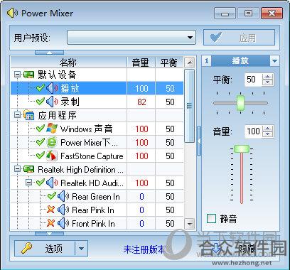Screen dimensions: 290x270
Task: Select the 录制 volume value 82
Action: pyautogui.click(x=141, y=102)
